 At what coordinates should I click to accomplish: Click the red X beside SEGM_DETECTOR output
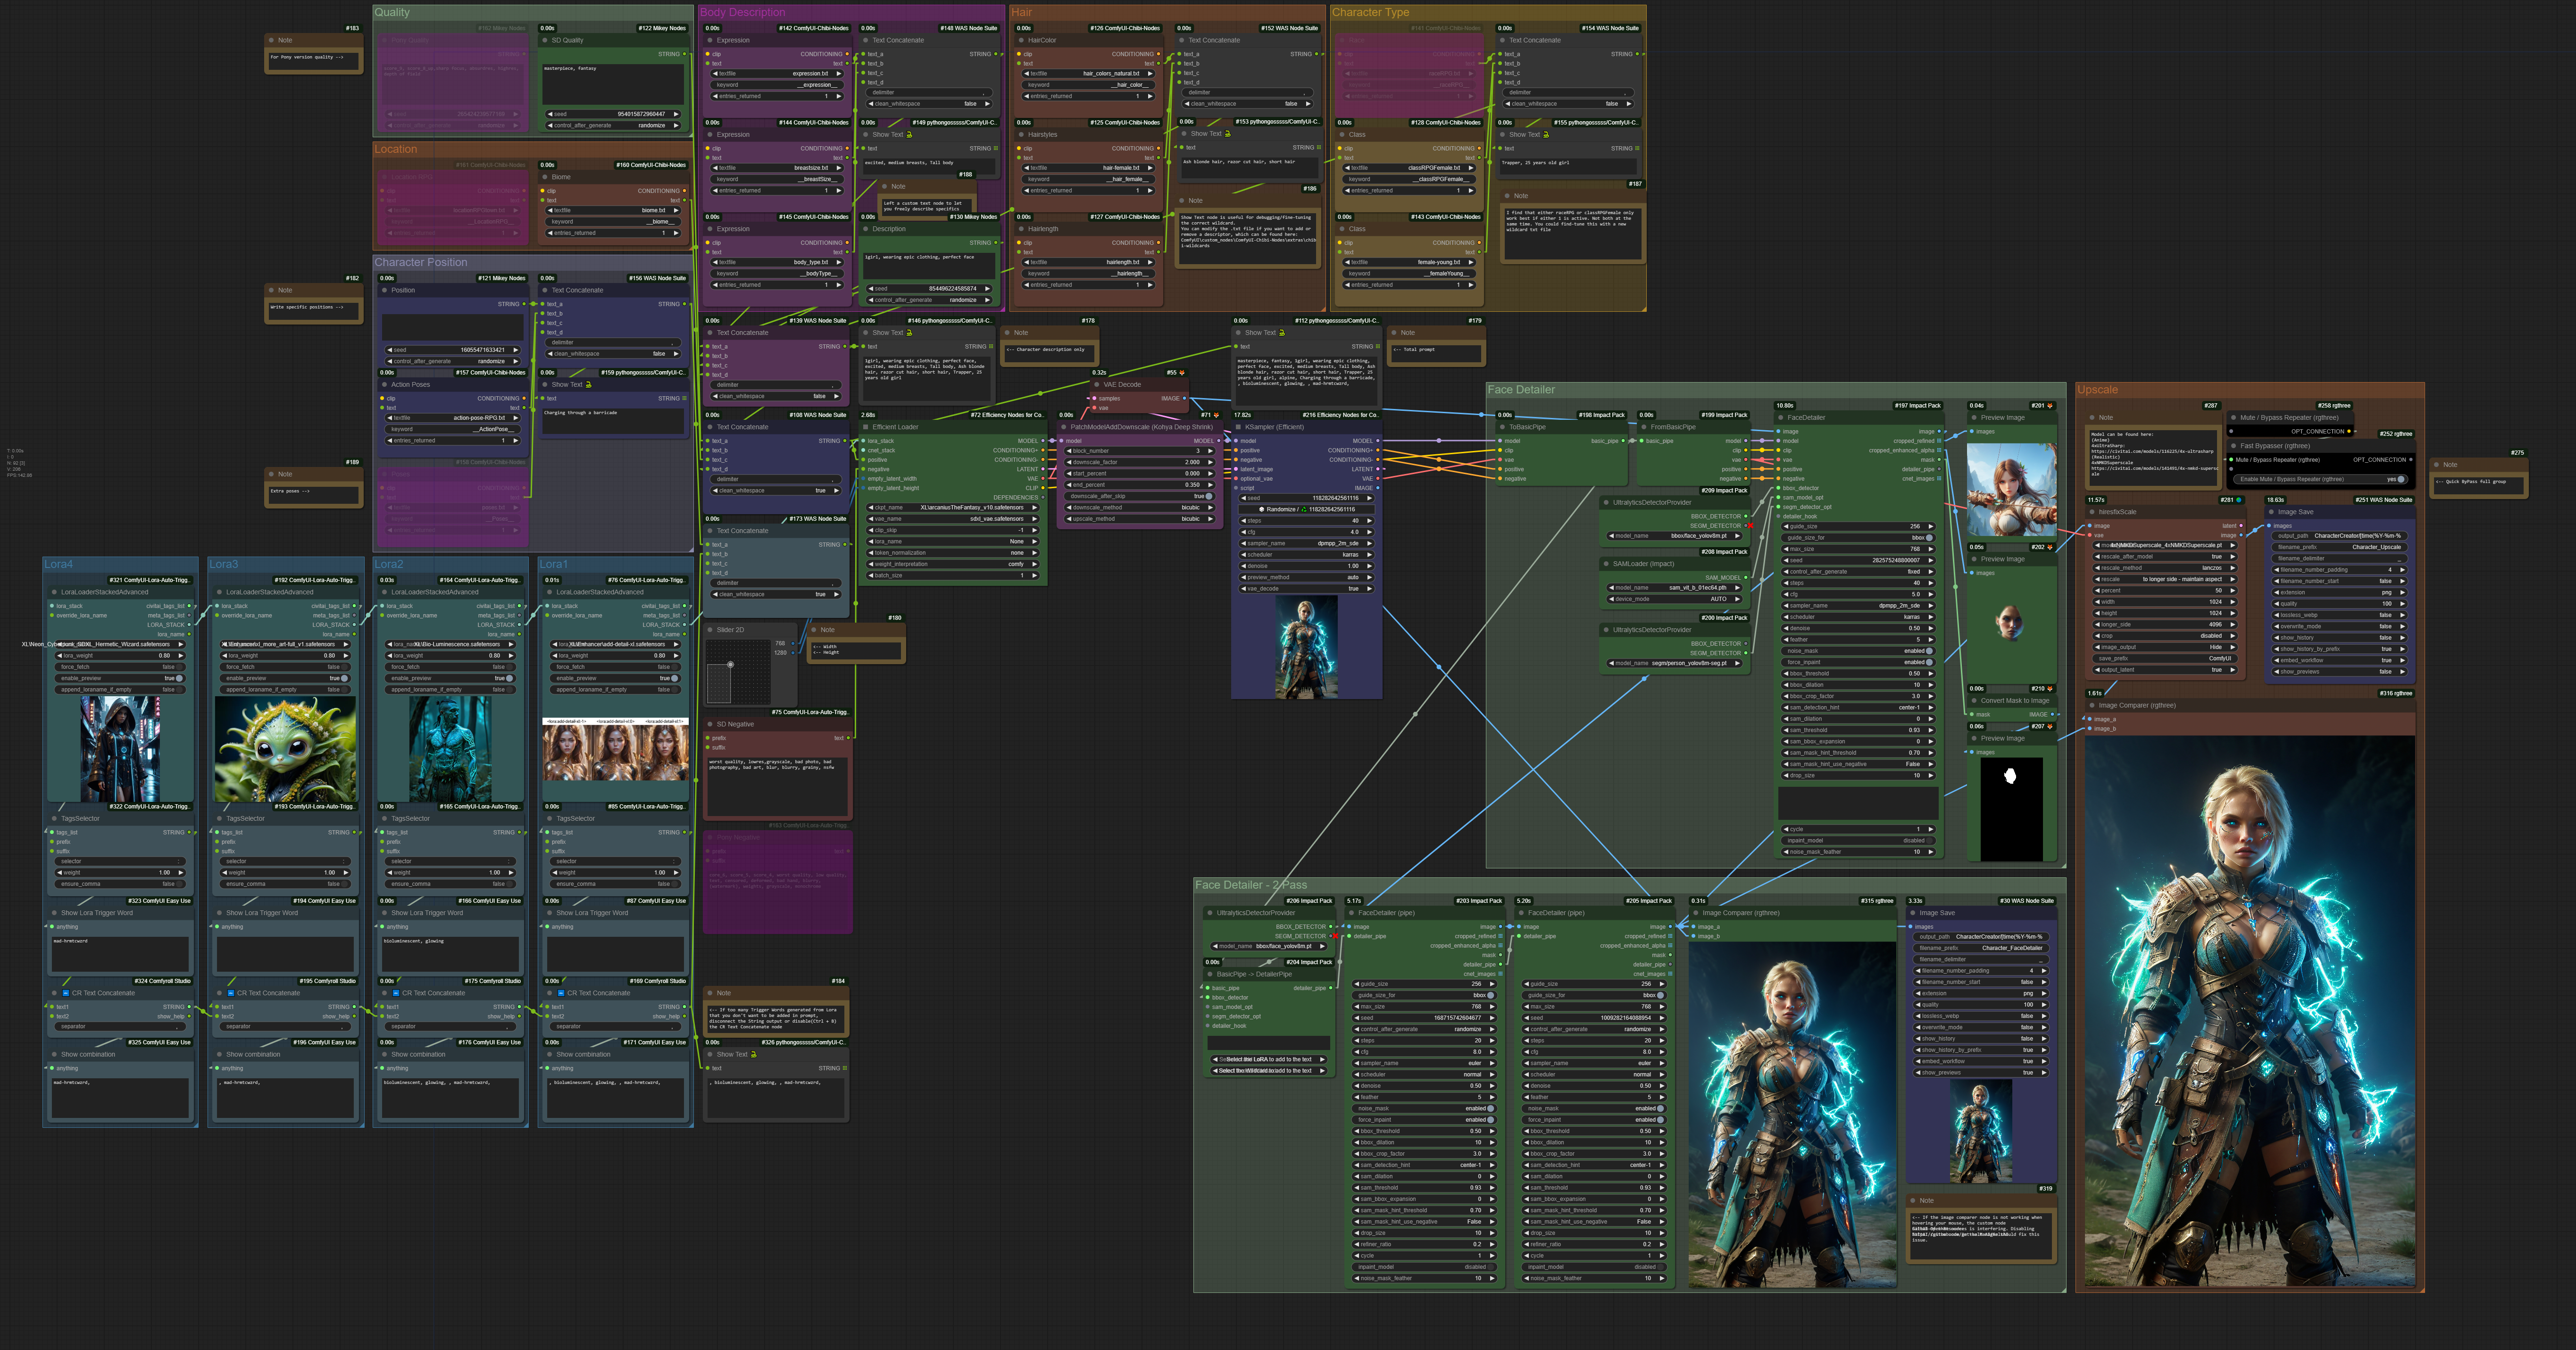pos(1749,526)
